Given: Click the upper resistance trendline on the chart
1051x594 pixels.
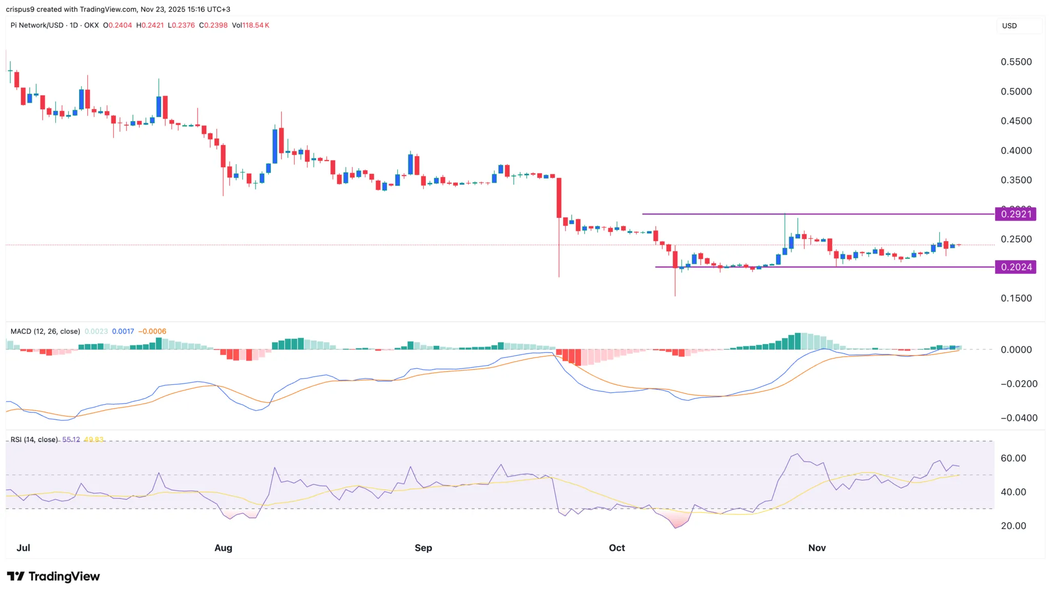Looking at the screenshot, I should 821,213.
